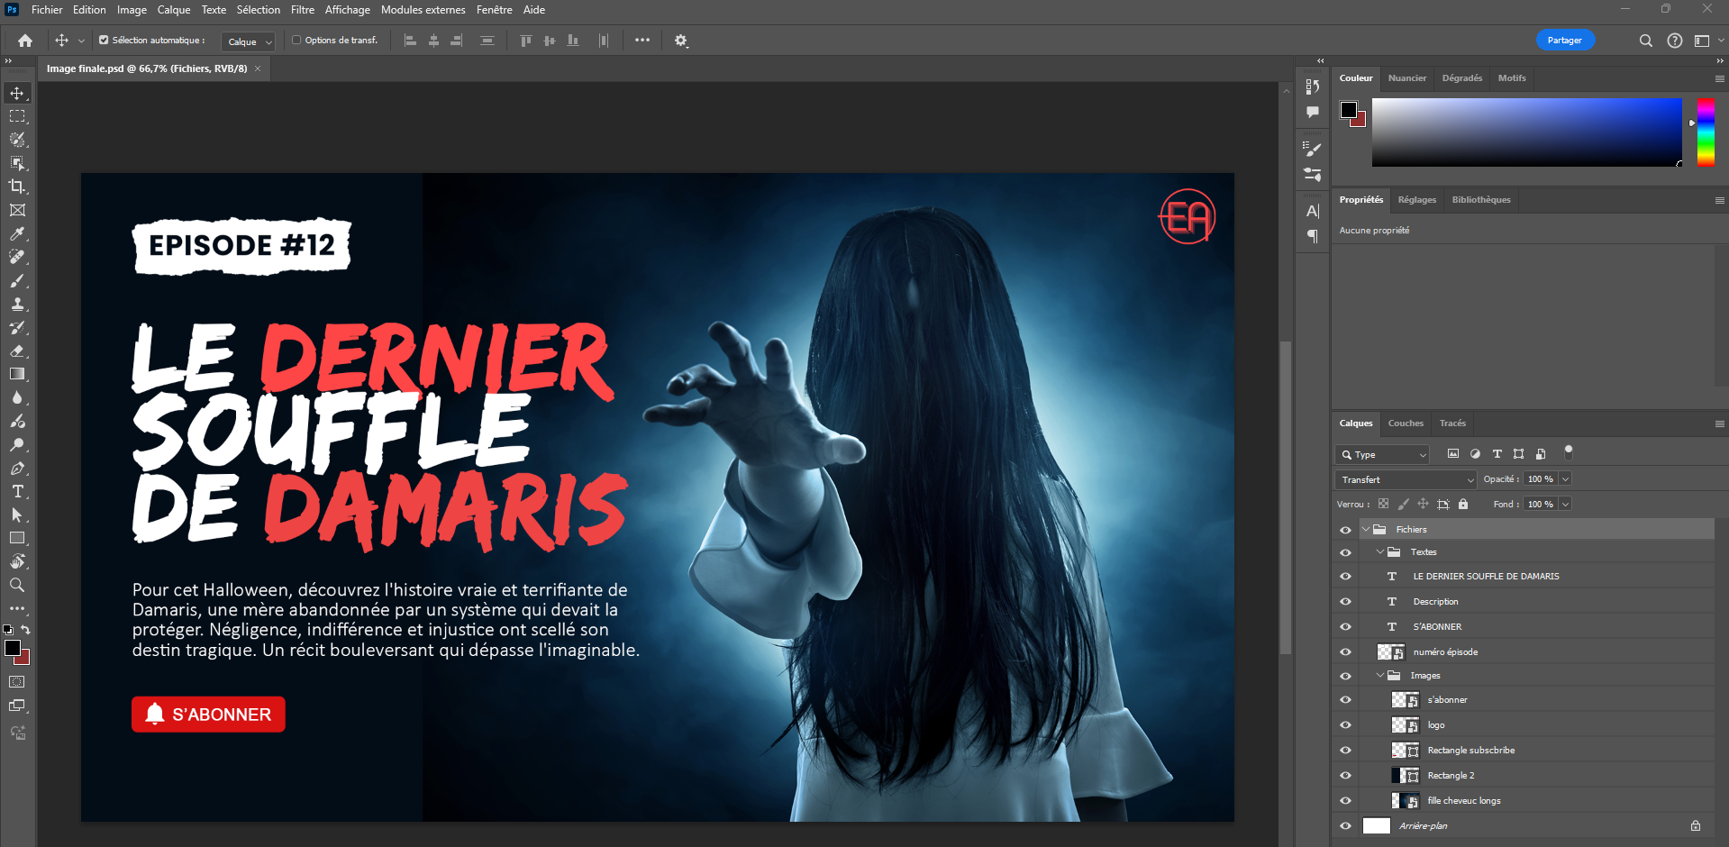
Task: Click the Partager button
Action: click(1564, 41)
